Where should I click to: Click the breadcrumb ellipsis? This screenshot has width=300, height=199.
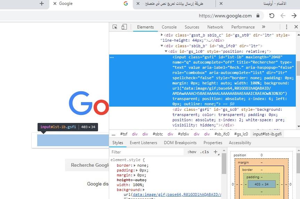[113, 134]
